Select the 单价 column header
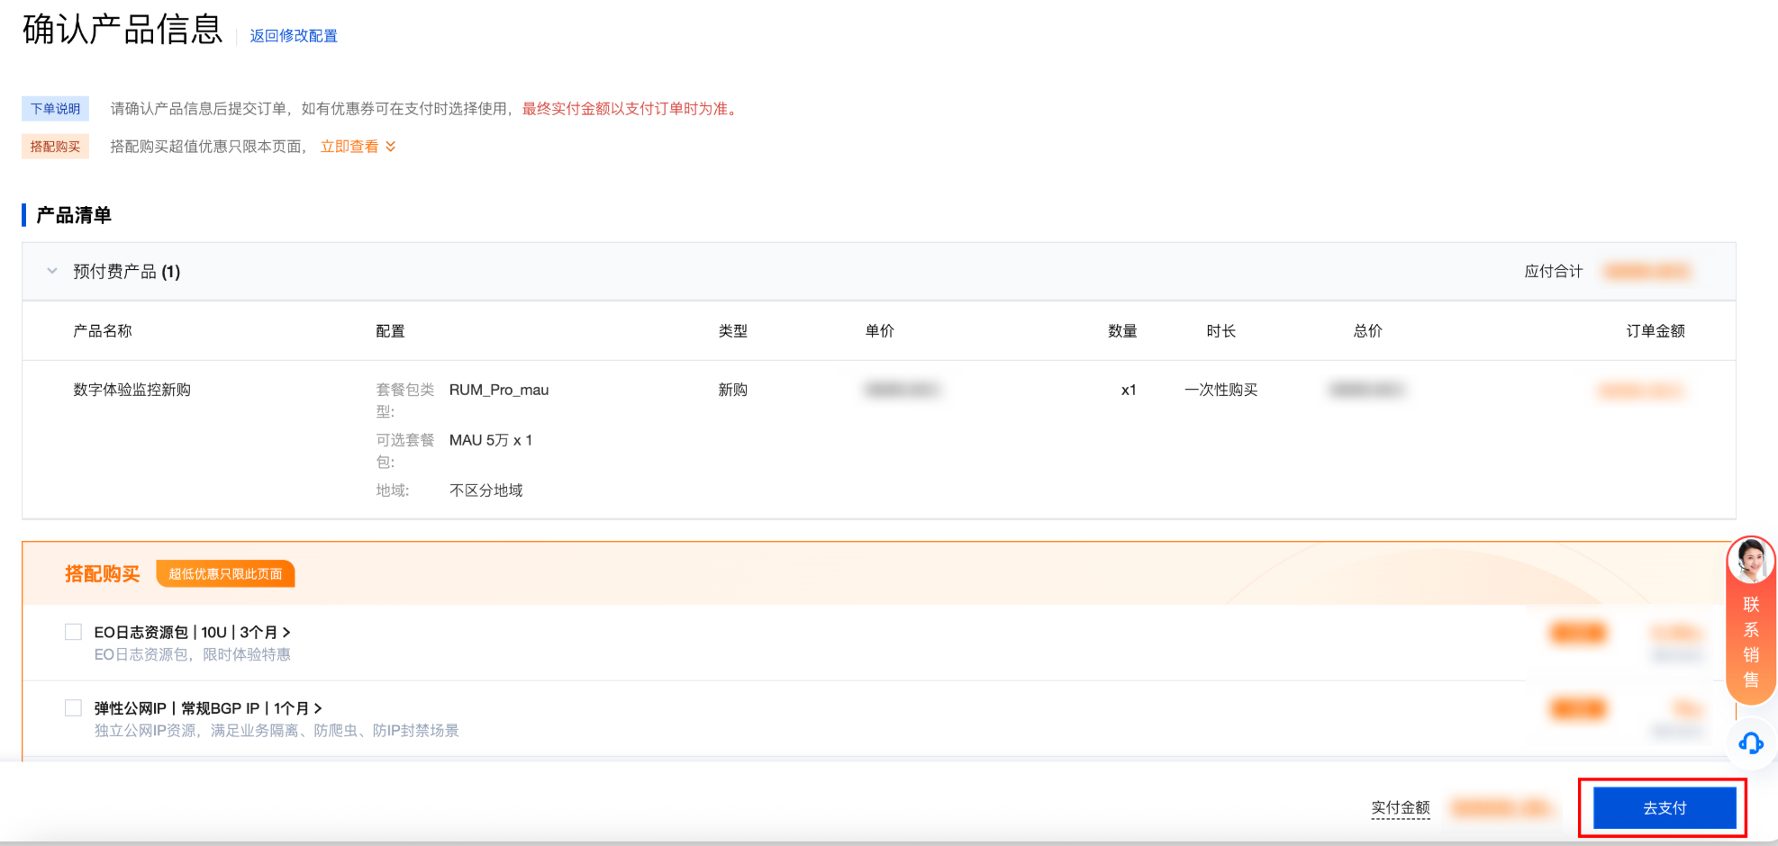 pyautogui.click(x=880, y=331)
